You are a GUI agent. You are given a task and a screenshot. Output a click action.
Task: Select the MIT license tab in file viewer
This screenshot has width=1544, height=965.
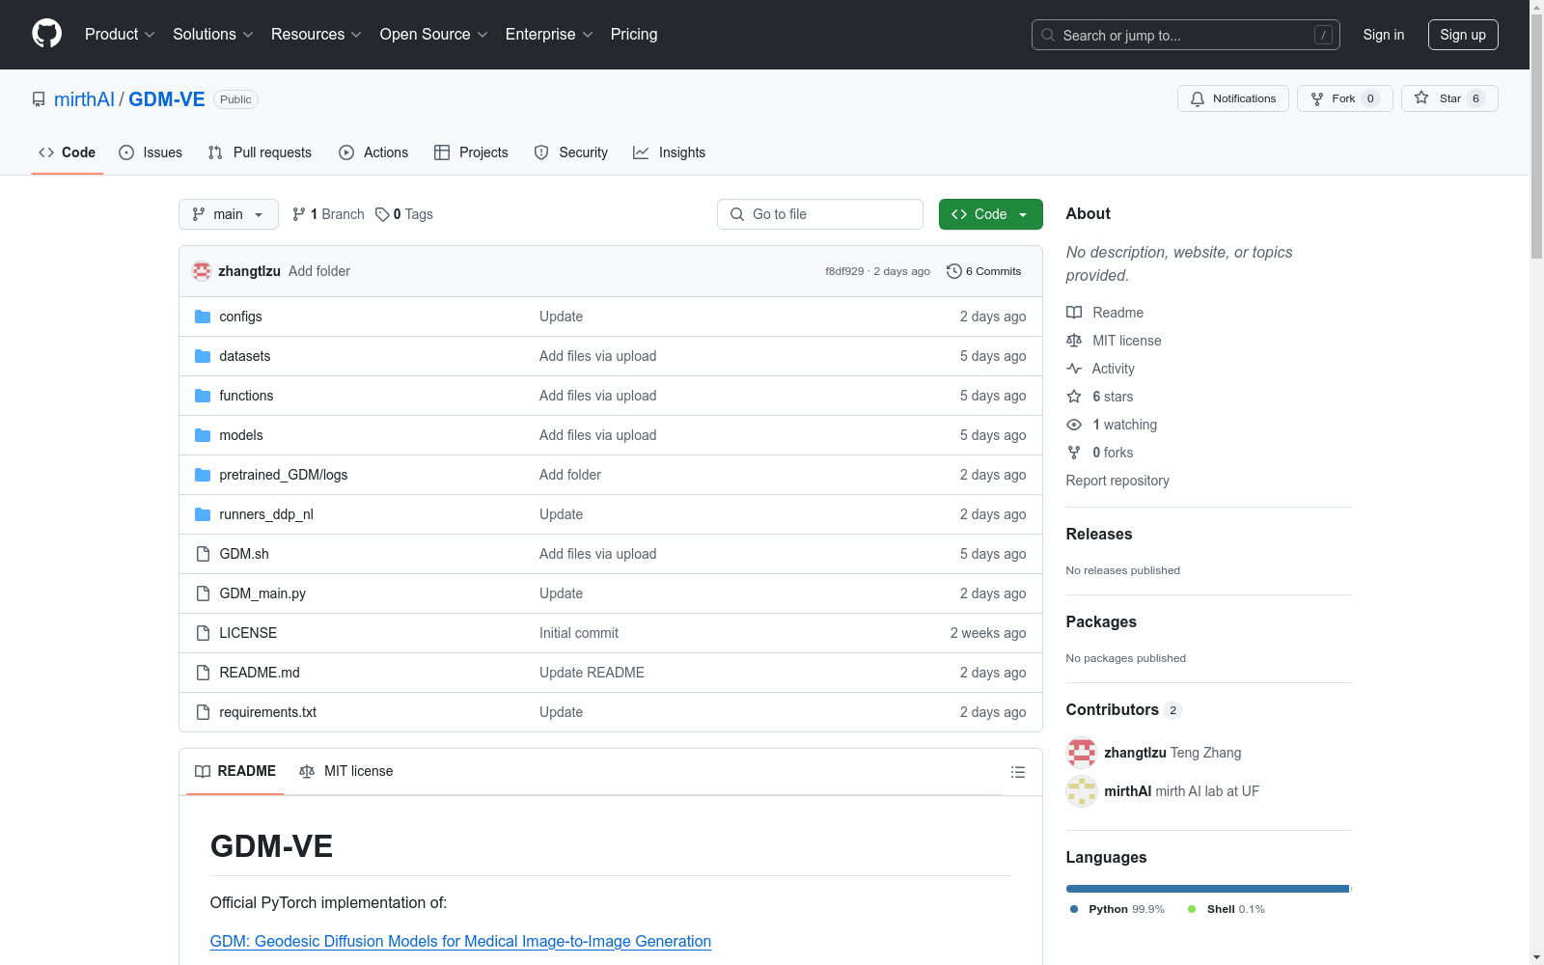click(x=346, y=771)
